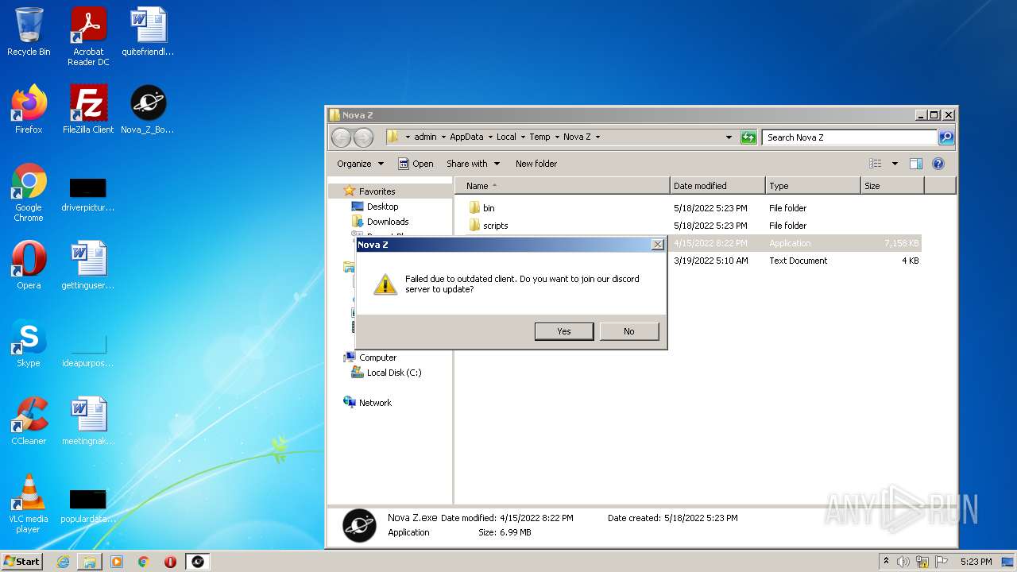Open Action Center flag tray icon
Screen dimensions: 1017x572
942,562
